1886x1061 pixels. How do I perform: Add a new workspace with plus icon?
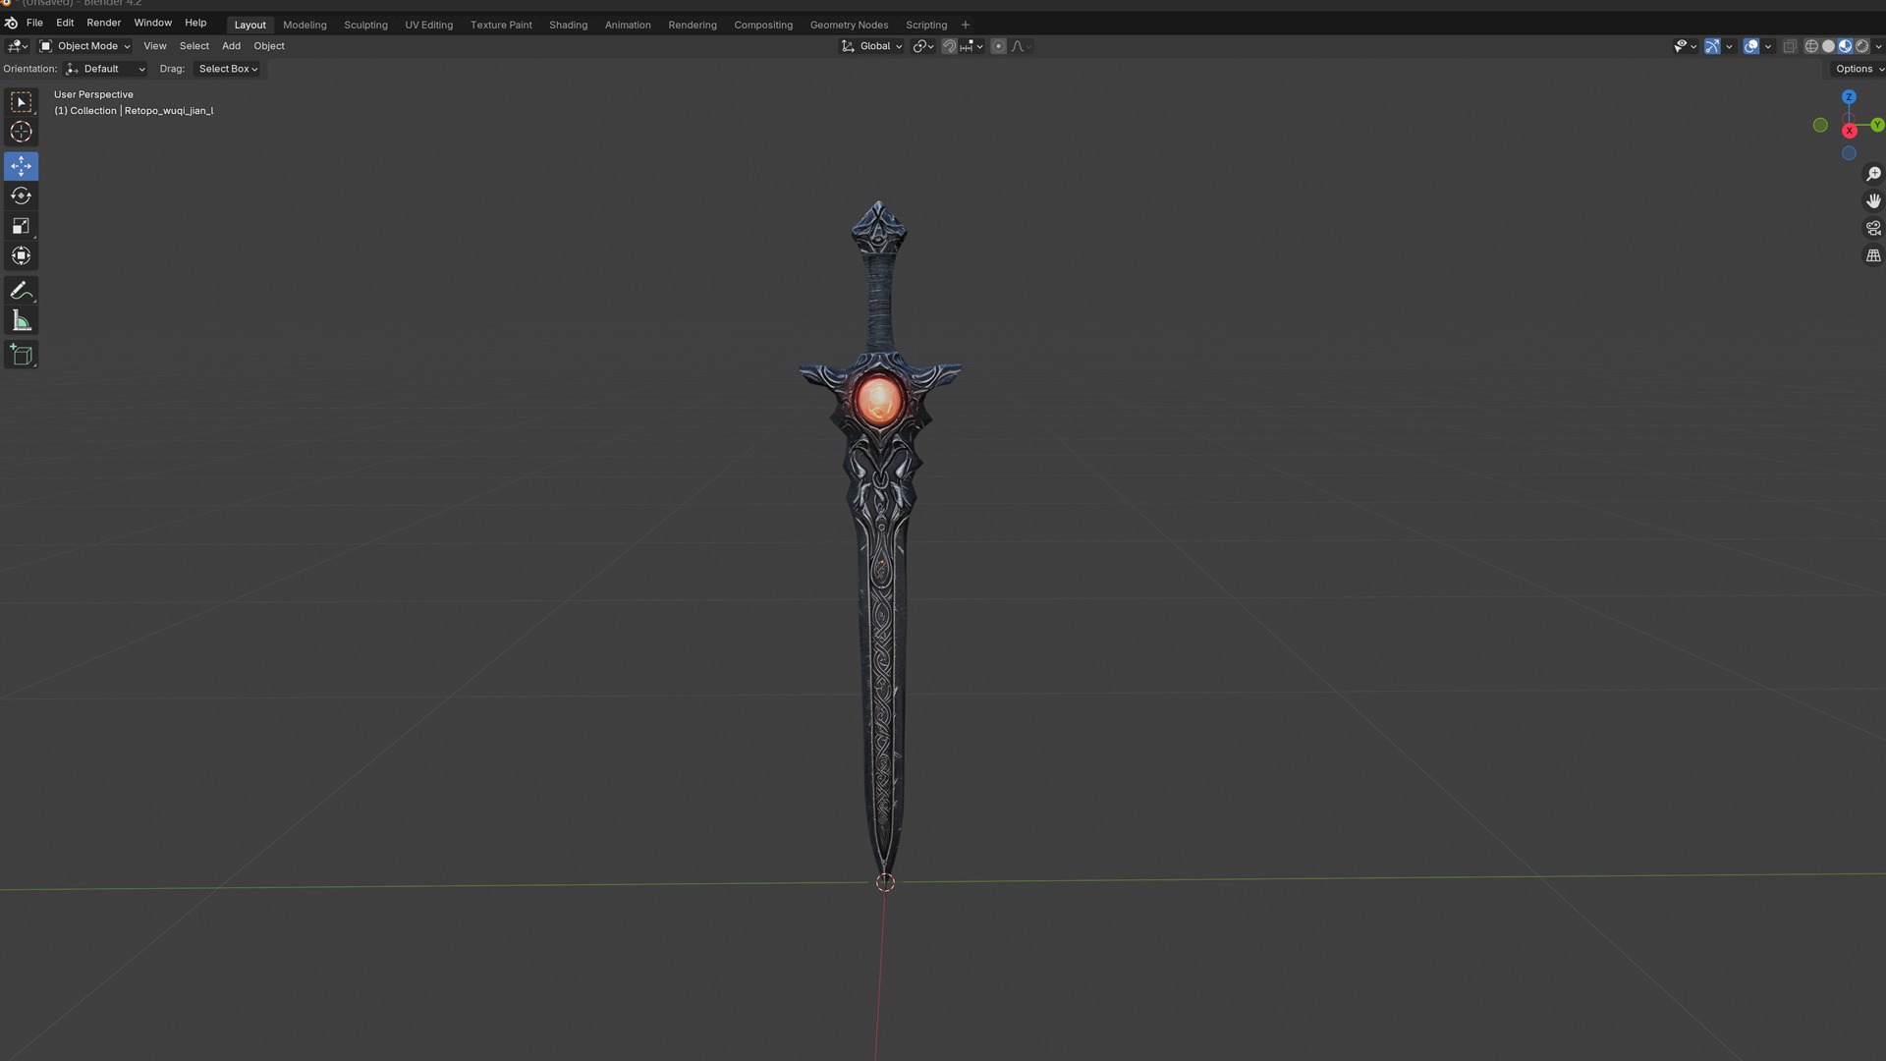[x=965, y=25]
